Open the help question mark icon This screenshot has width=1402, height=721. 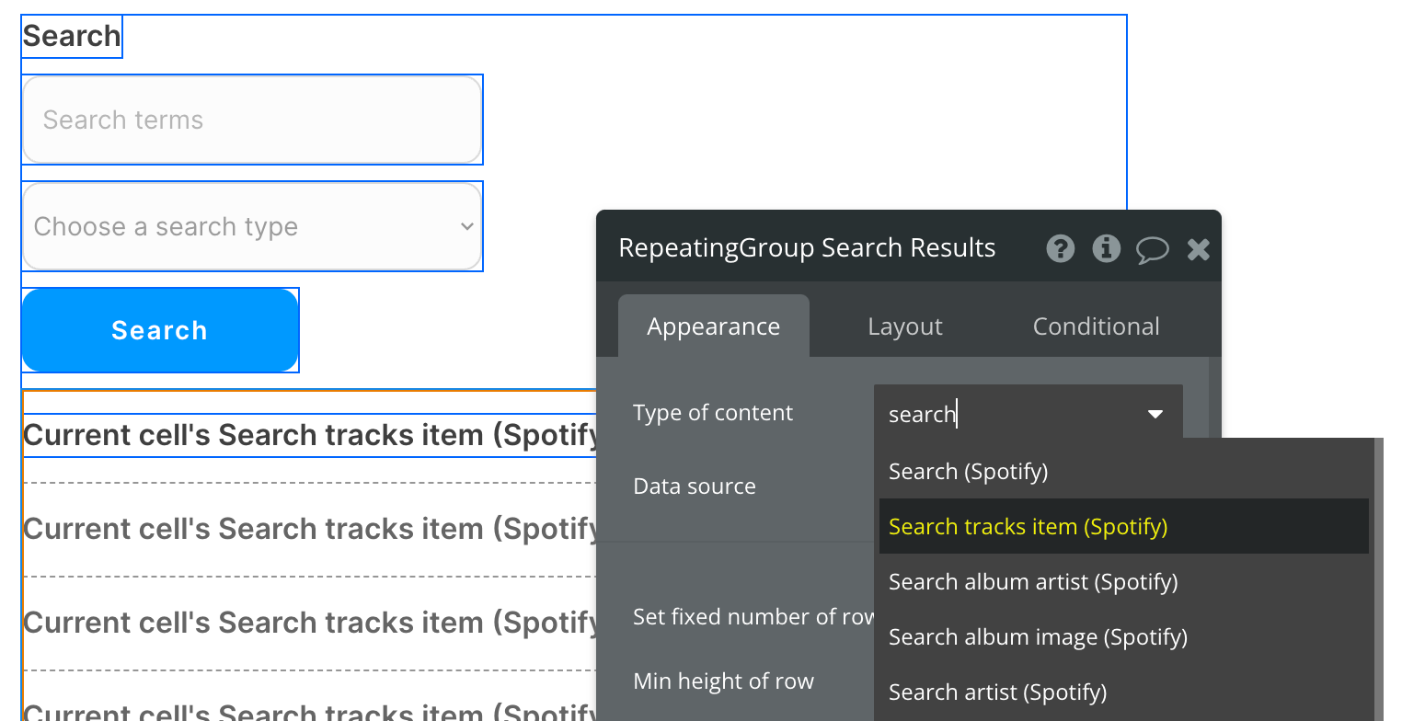click(1061, 248)
